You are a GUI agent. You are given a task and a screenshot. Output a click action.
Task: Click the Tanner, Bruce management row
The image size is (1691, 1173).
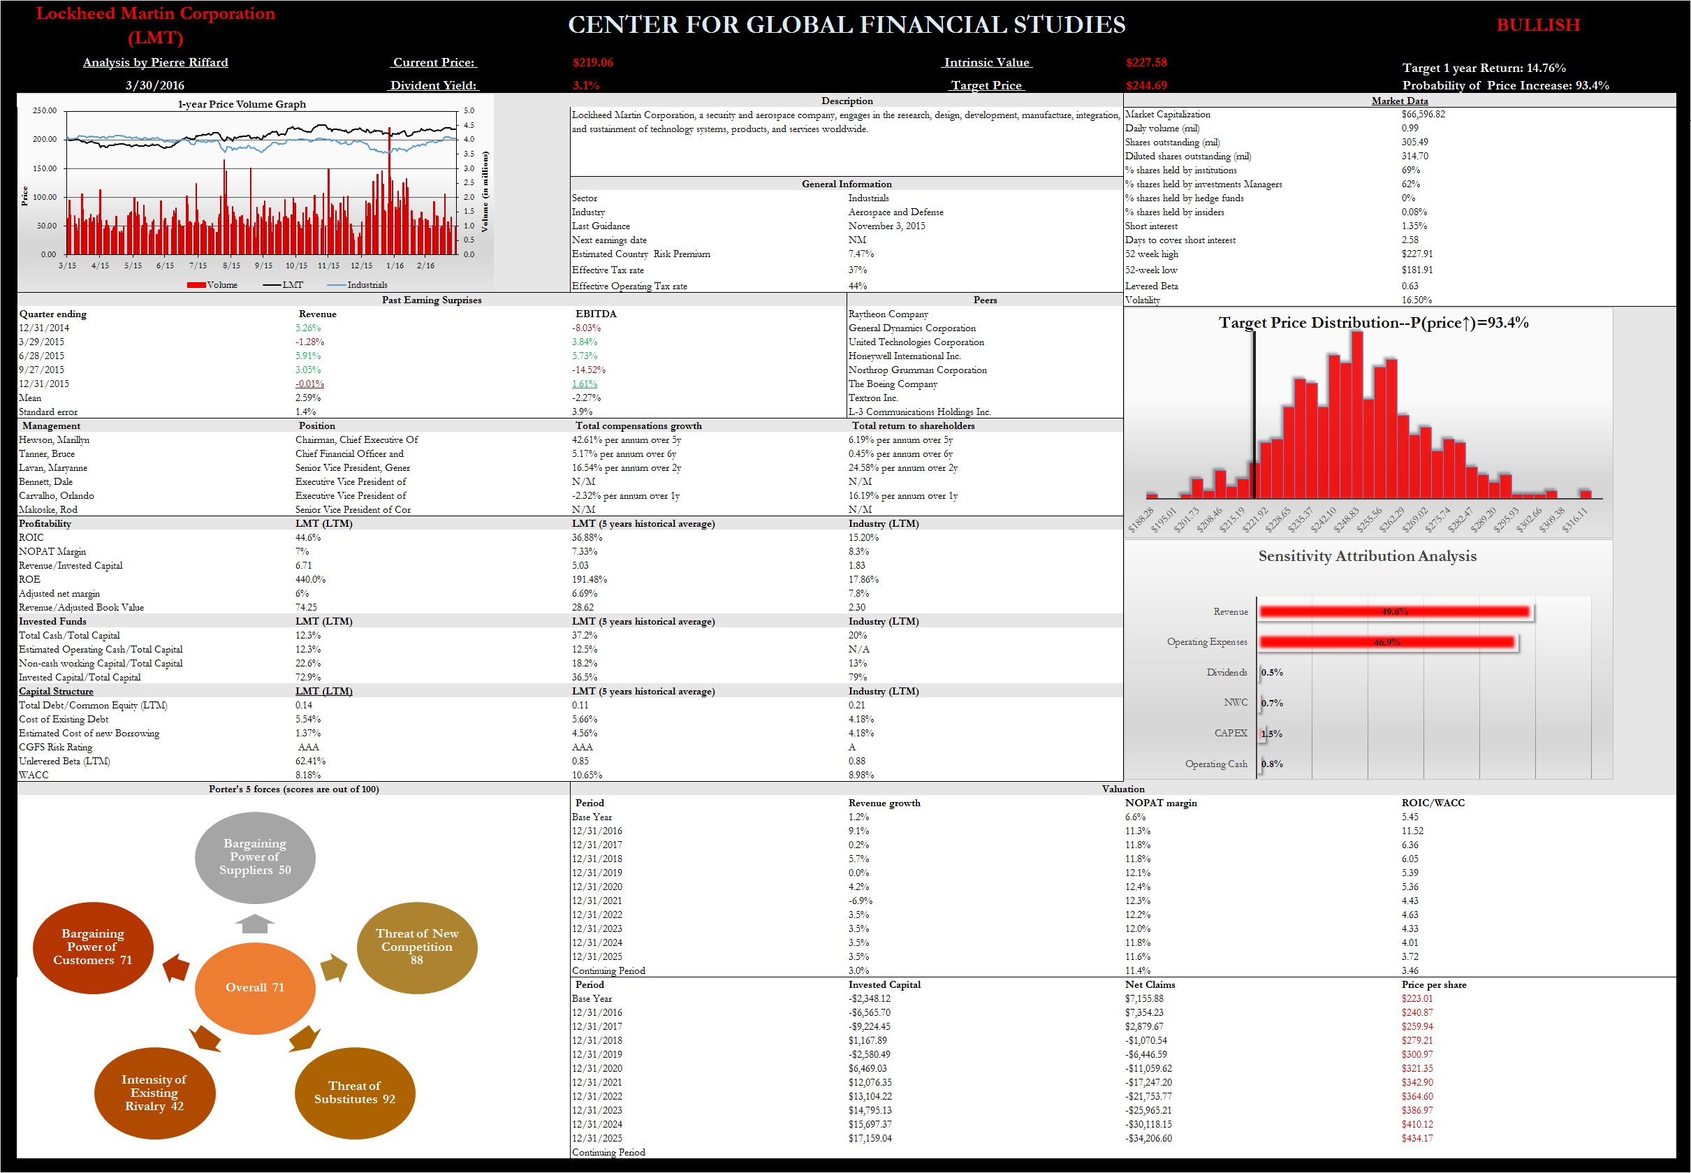(570, 453)
